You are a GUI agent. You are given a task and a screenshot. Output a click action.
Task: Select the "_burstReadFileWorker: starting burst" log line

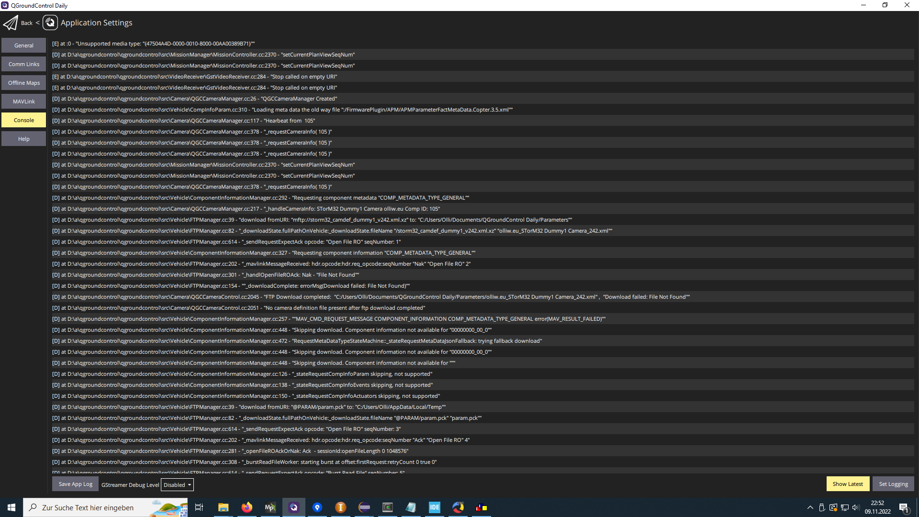[x=483, y=462]
